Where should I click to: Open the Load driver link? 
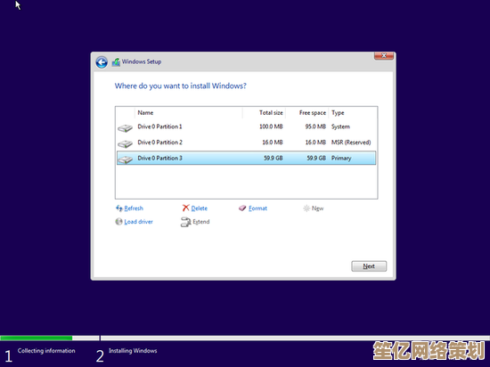(138, 222)
